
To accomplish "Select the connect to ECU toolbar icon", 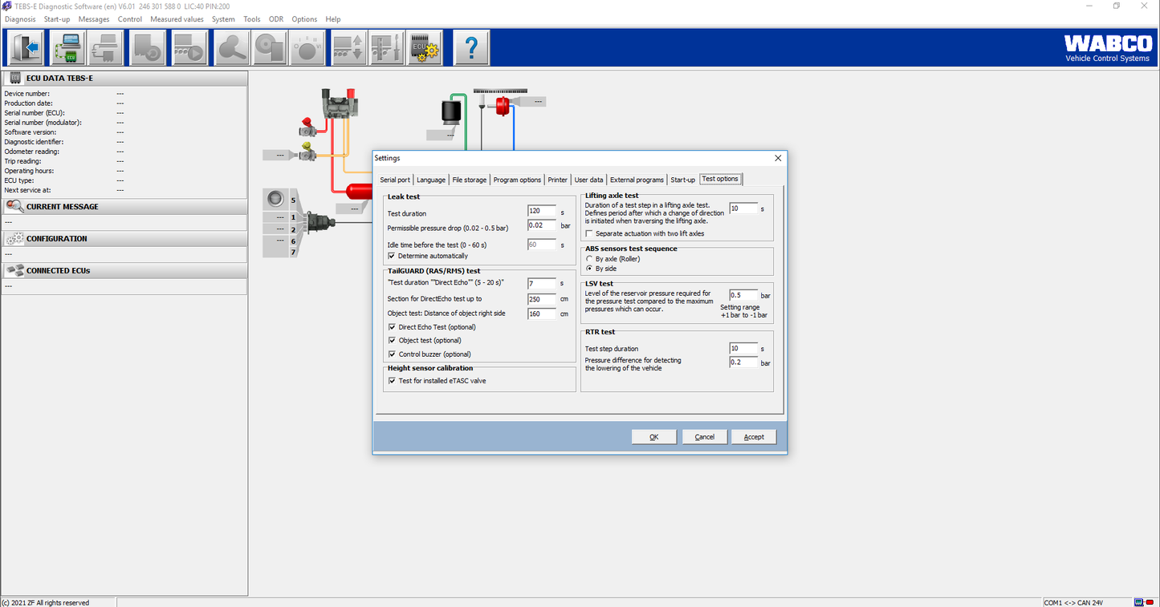I will pos(67,47).
